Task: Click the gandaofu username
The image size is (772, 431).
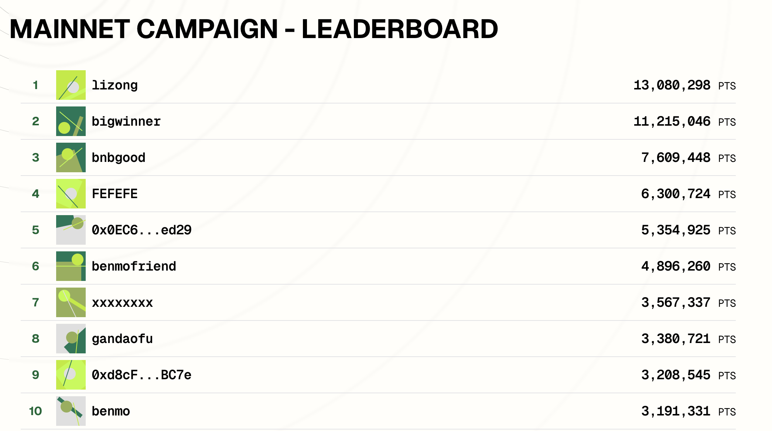Action: (x=122, y=339)
